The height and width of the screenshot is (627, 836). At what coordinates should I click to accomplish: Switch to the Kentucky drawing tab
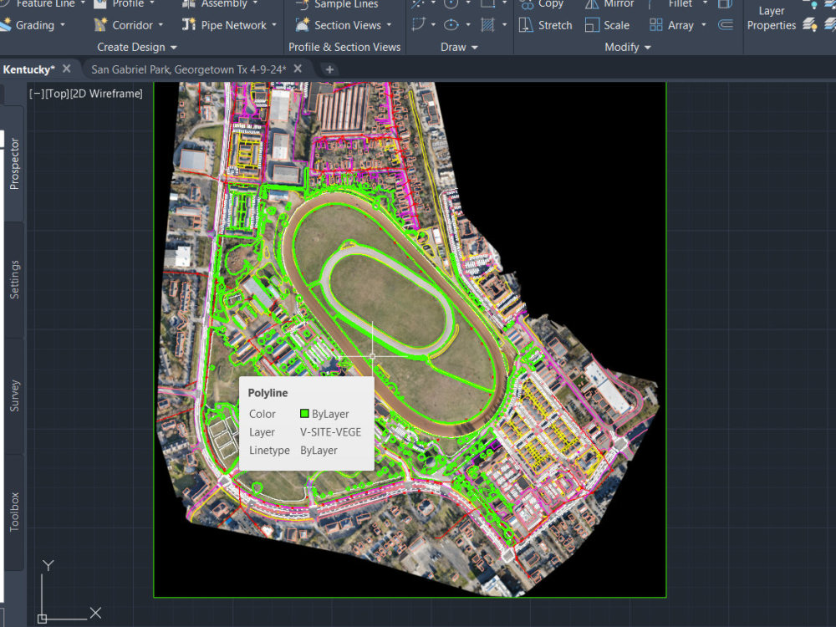tap(28, 69)
